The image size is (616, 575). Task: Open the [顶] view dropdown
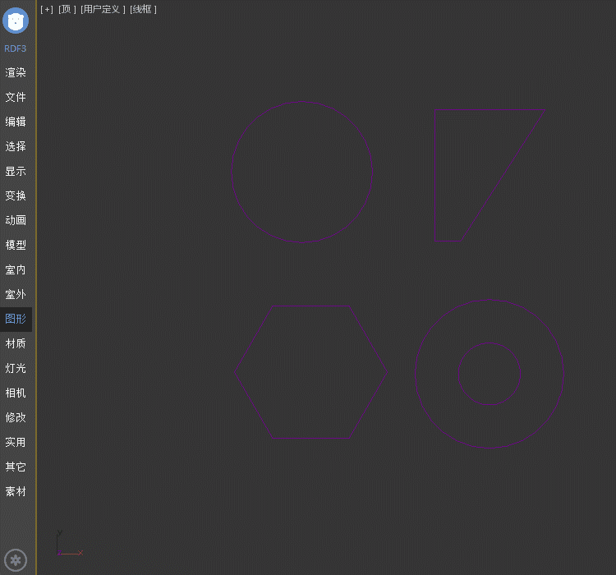pos(67,9)
